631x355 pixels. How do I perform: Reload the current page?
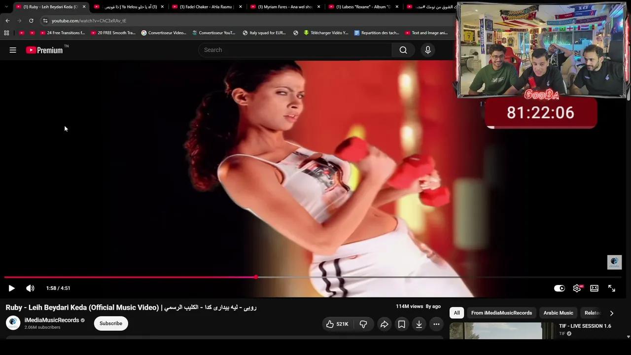[31, 21]
